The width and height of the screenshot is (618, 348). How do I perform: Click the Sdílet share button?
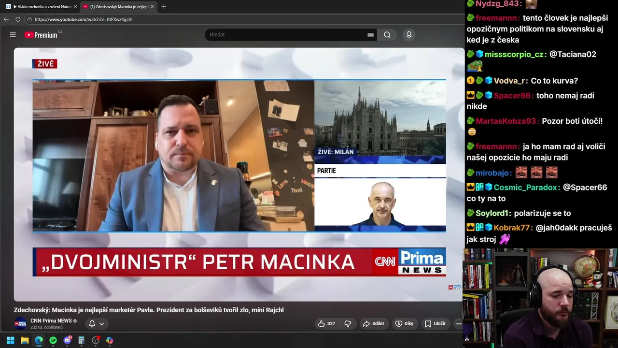point(373,324)
